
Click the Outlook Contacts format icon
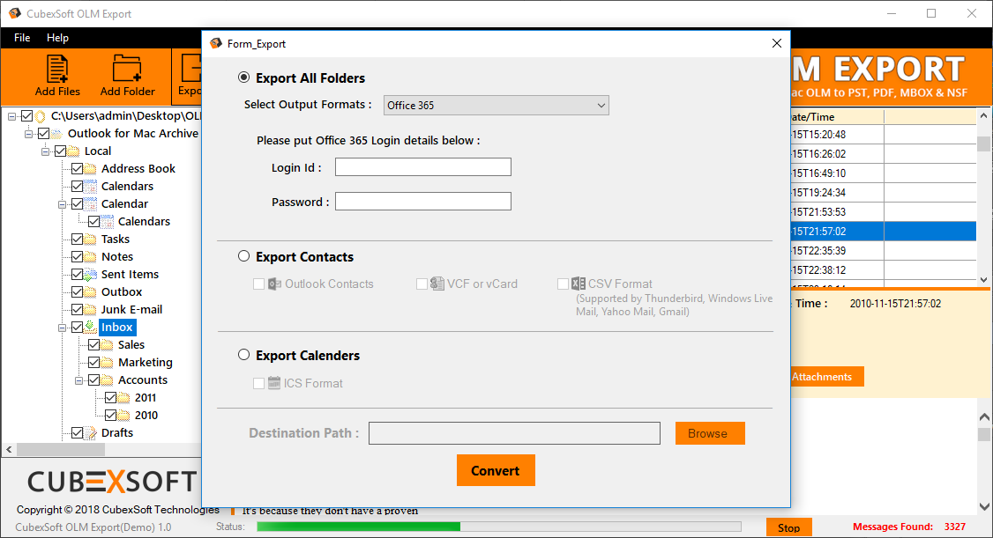(274, 284)
